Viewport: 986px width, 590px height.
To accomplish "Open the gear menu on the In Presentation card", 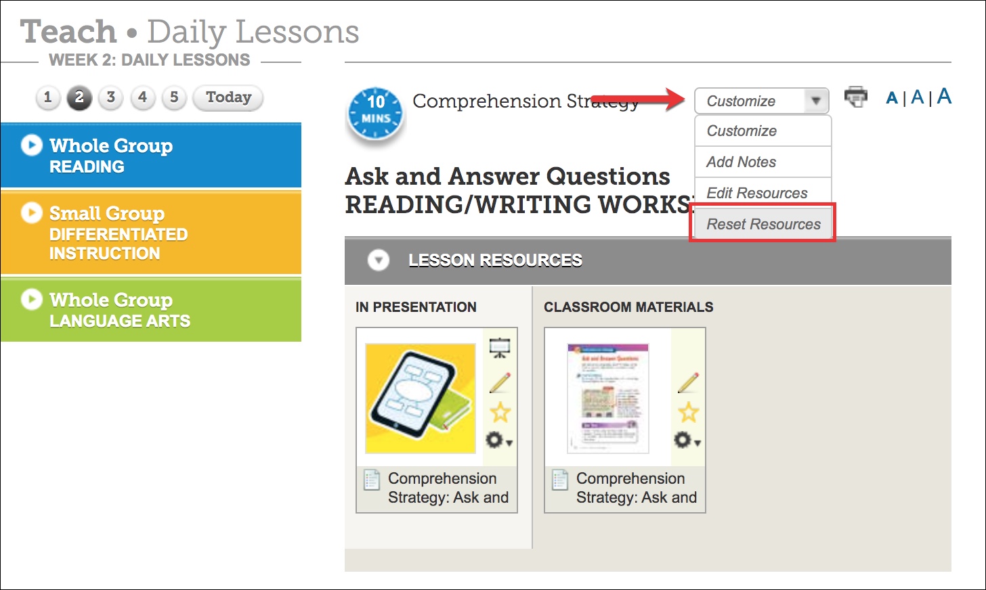I will 498,441.
